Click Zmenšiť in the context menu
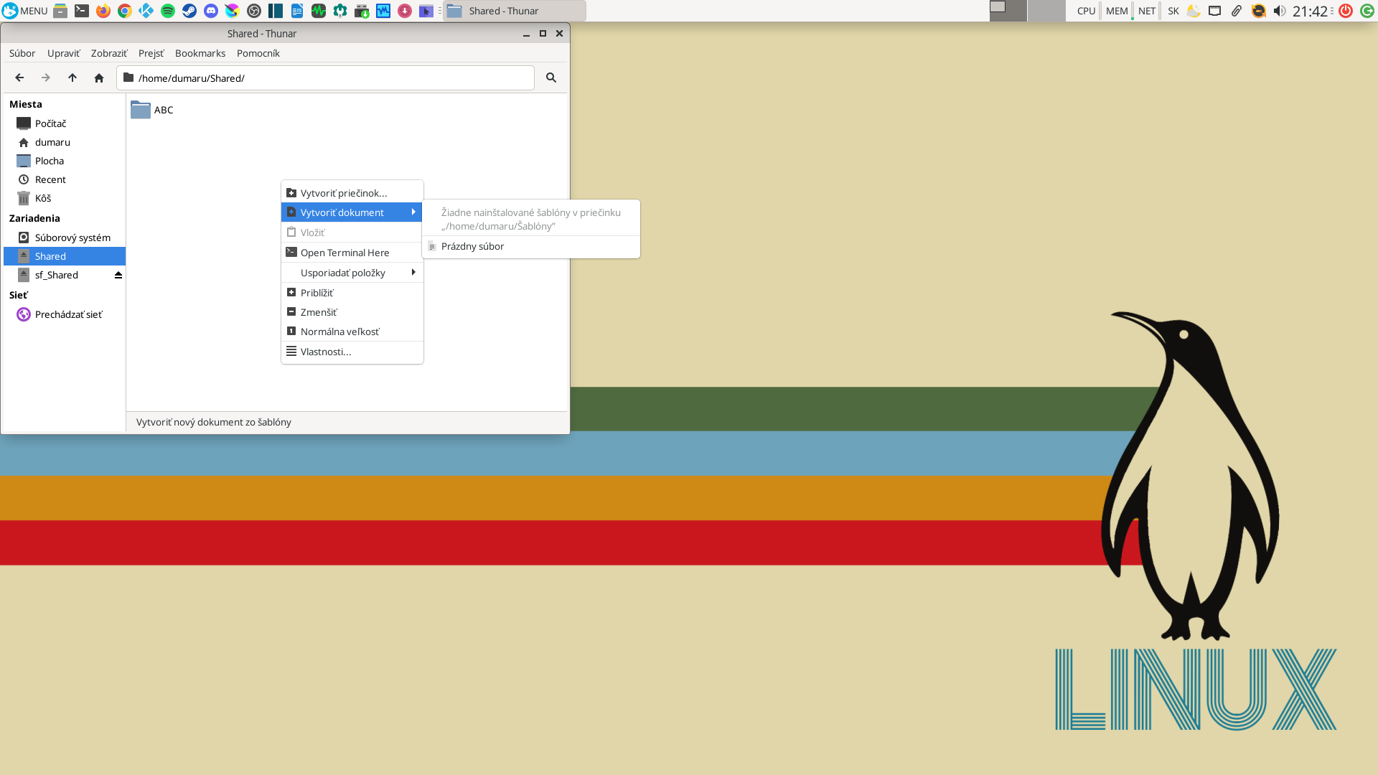This screenshot has height=775, width=1378. point(352,312)
